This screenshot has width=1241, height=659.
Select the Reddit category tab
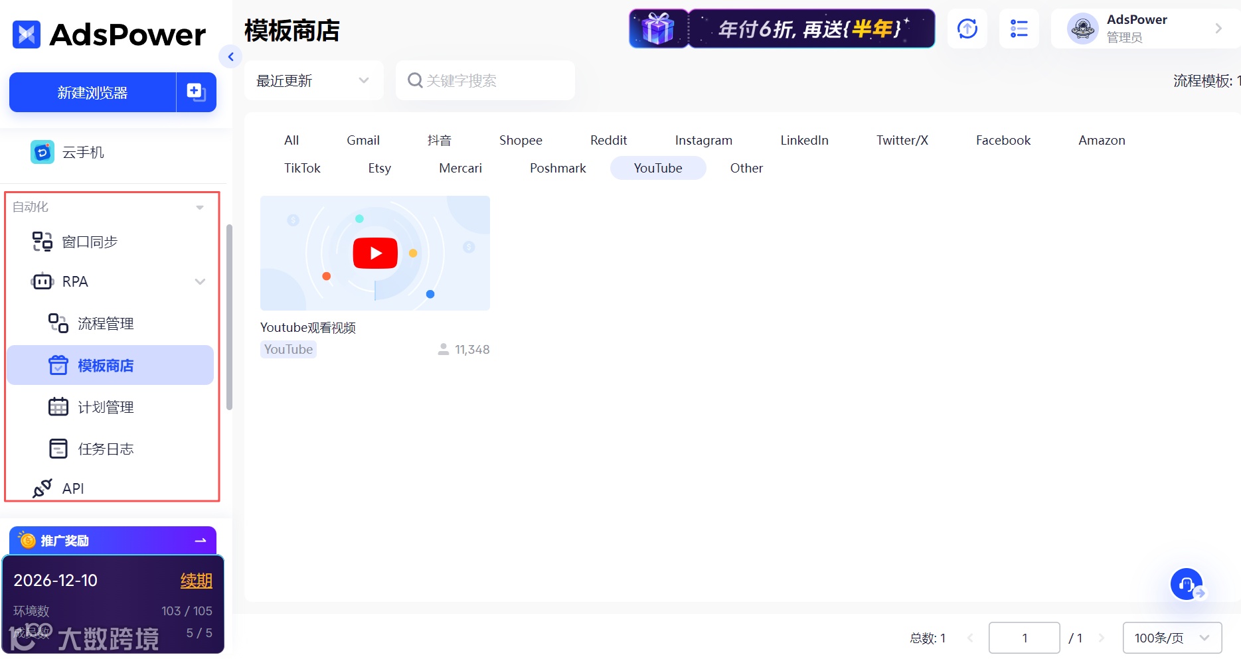(x=609, y=140)
